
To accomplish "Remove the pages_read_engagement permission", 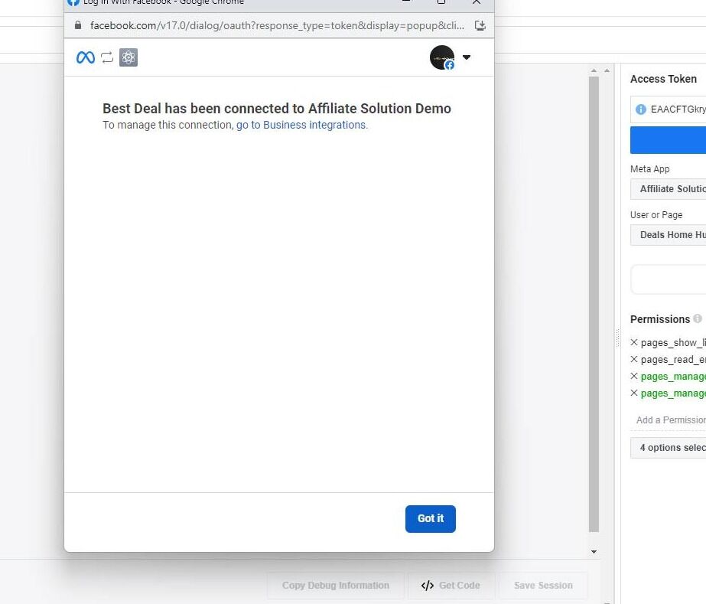I will (634, 359).
